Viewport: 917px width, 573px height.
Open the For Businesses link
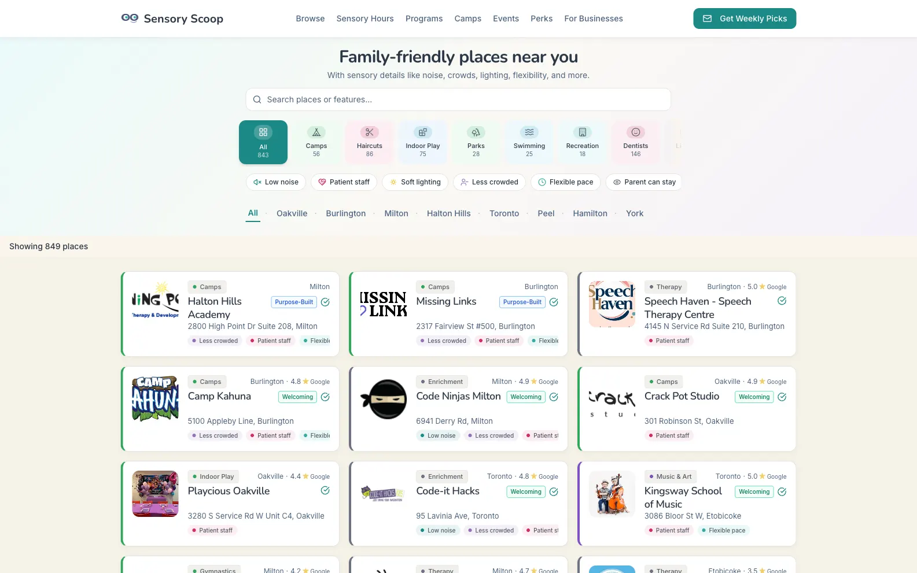(x=594, y=19)
